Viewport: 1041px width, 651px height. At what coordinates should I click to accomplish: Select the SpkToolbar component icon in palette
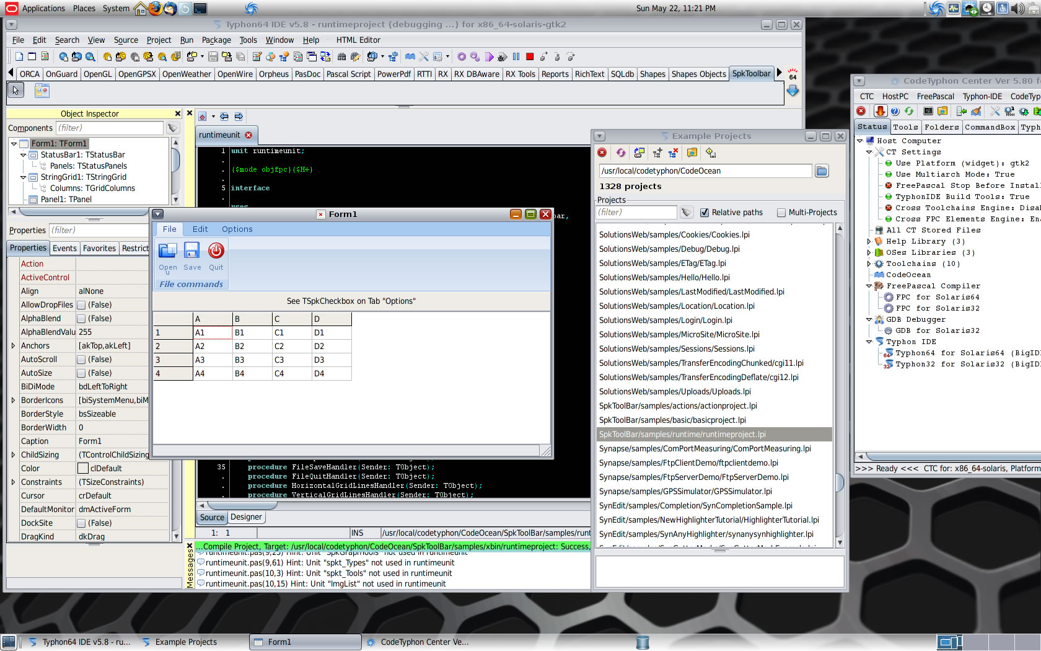click(42, 91)
